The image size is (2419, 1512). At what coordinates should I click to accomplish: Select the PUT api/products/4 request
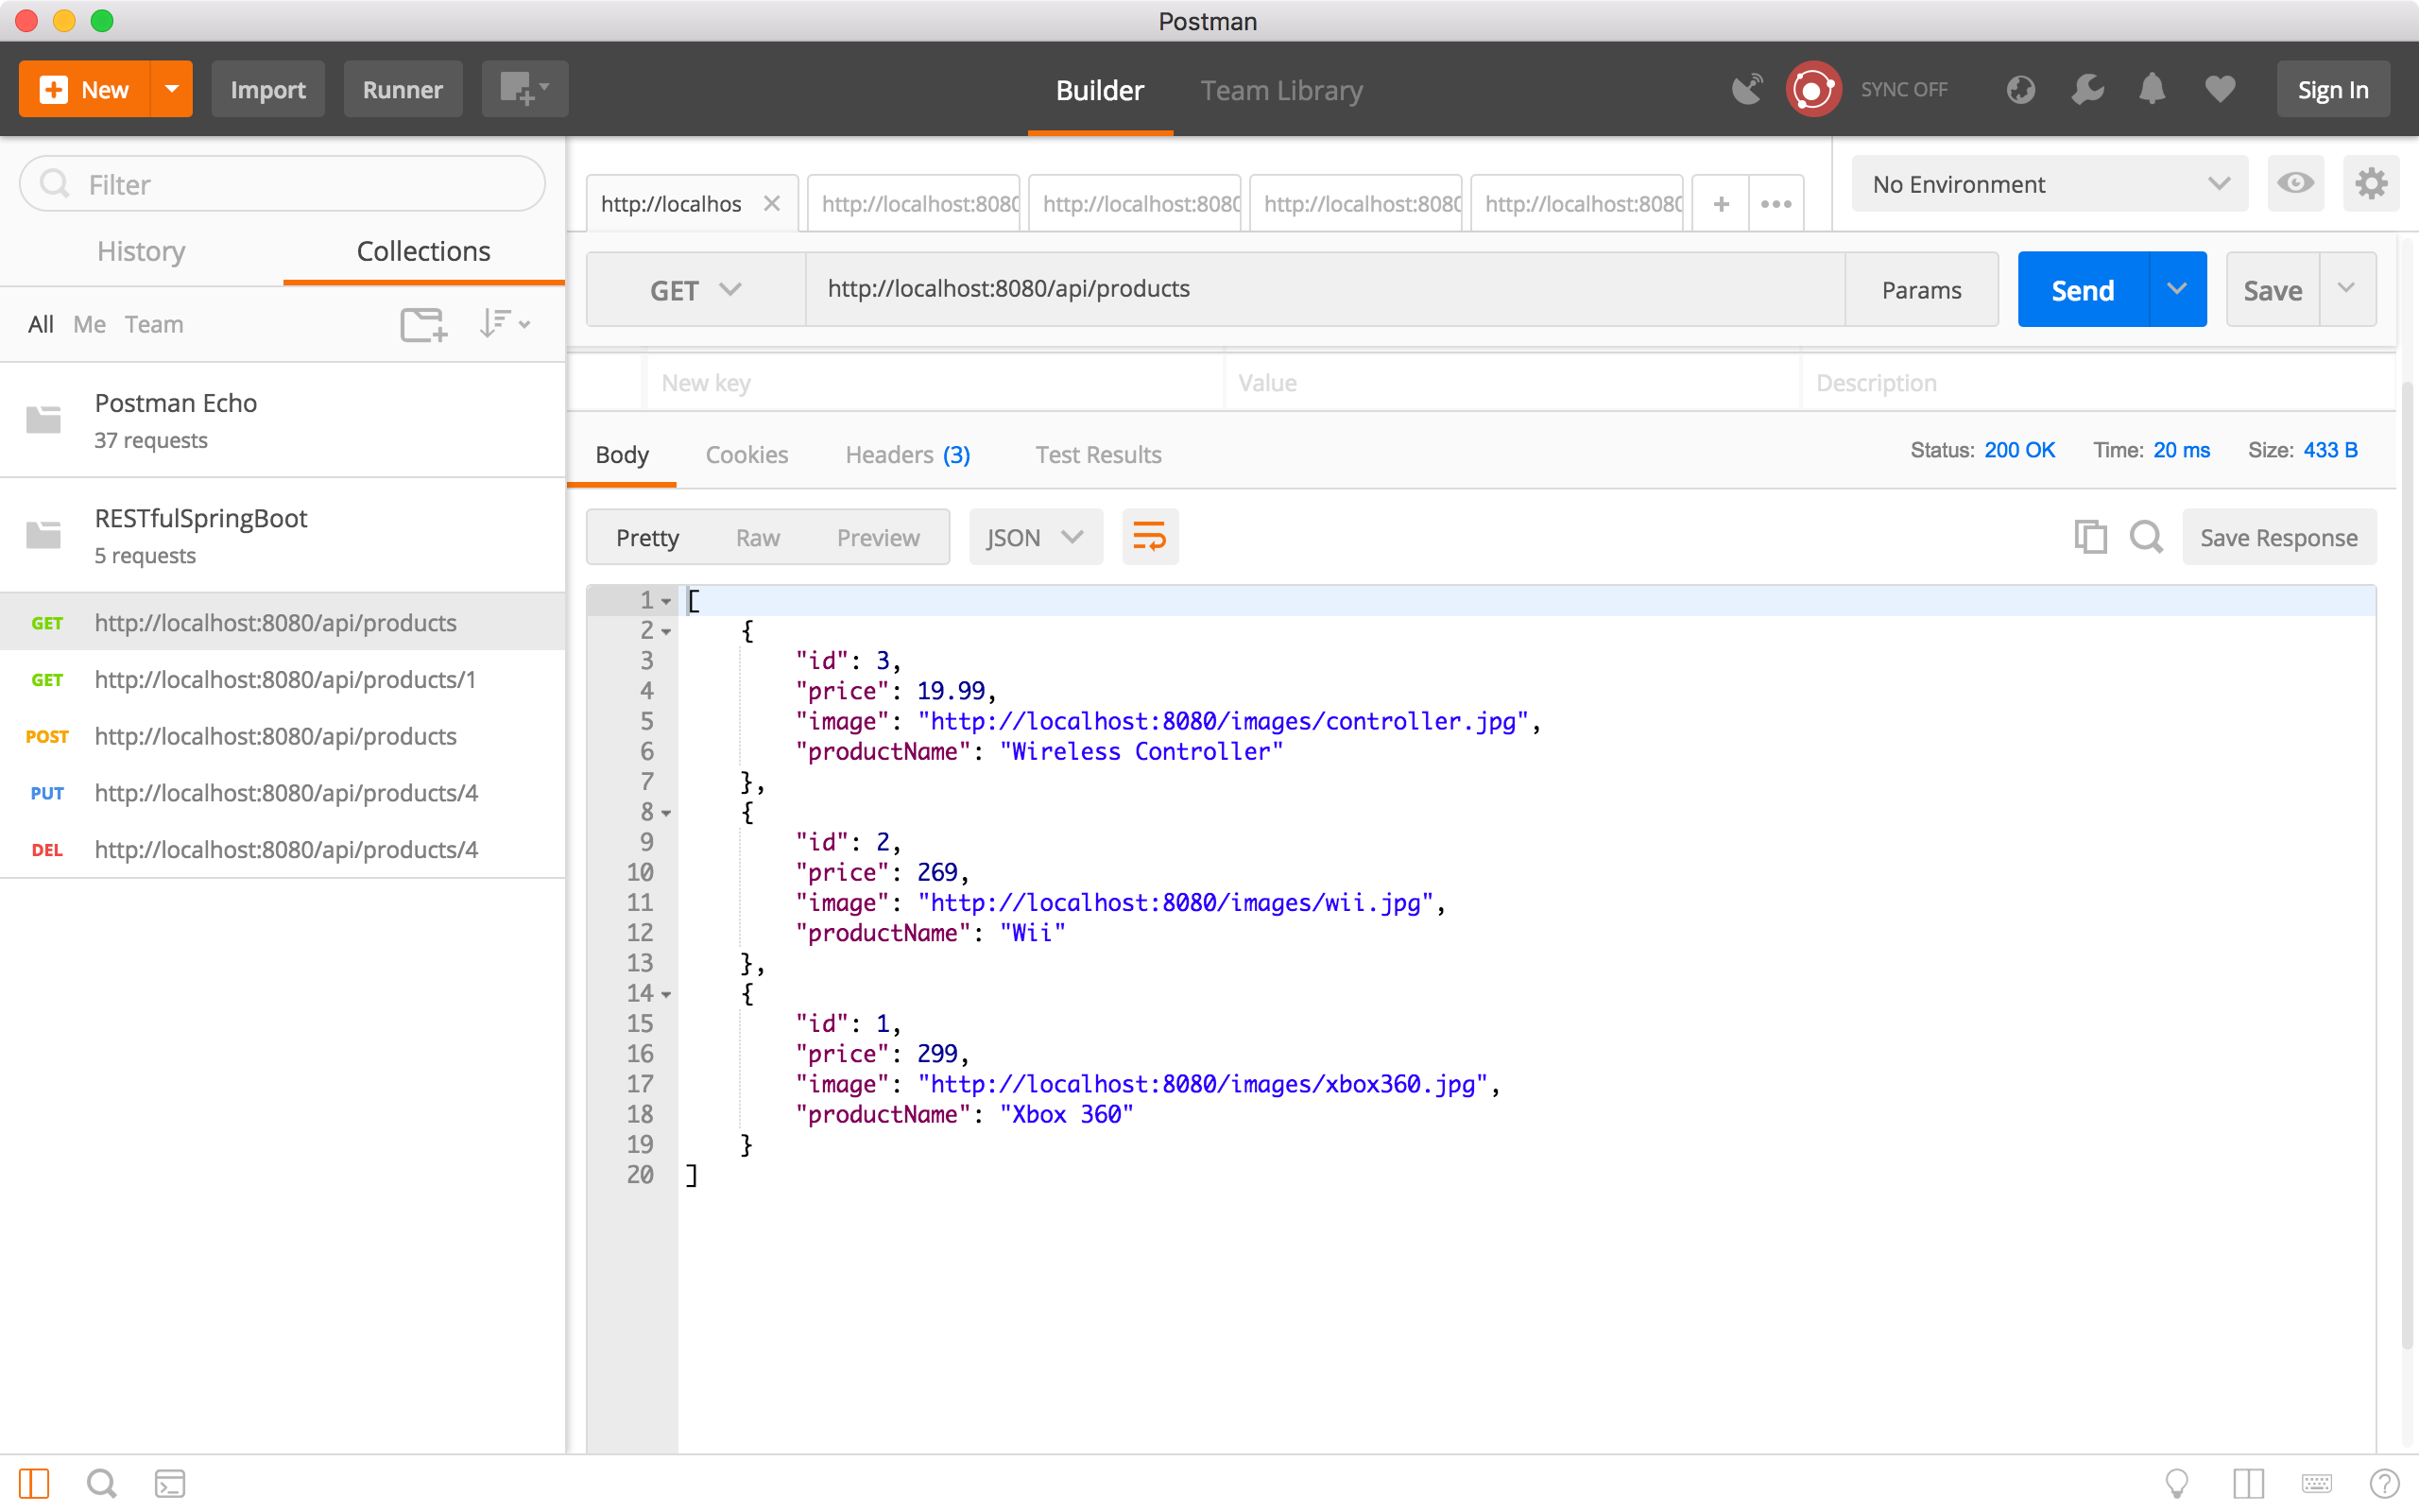click(x=283, y=793)
